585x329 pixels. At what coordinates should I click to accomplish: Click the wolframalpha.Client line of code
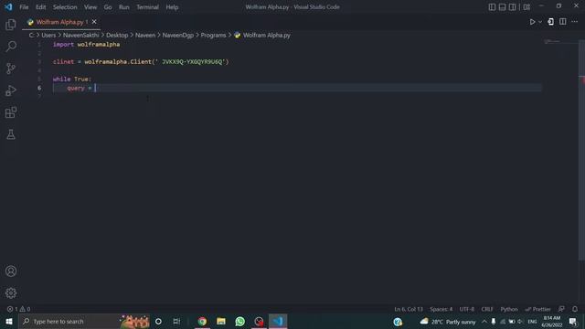141,61
